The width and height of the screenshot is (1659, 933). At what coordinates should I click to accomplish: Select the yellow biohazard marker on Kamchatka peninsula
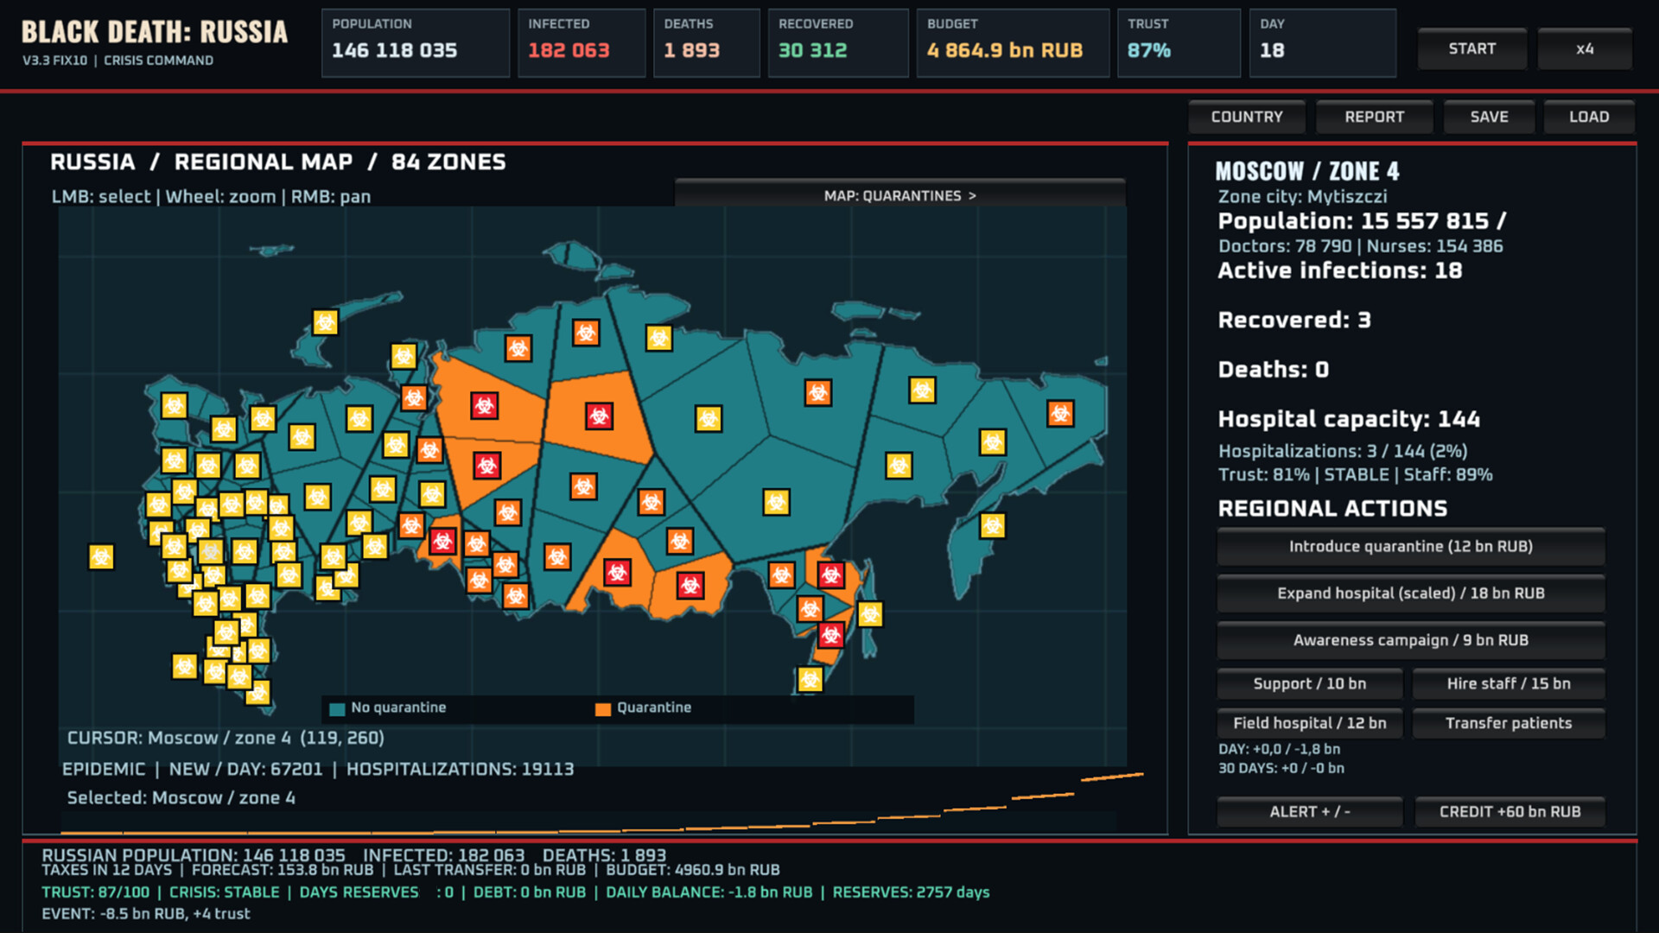point(993,525)
